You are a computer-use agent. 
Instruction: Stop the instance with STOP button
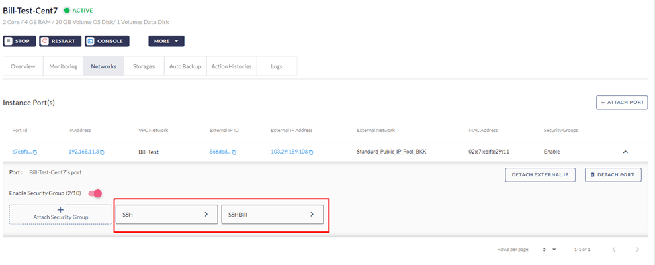tap(19, 41)
